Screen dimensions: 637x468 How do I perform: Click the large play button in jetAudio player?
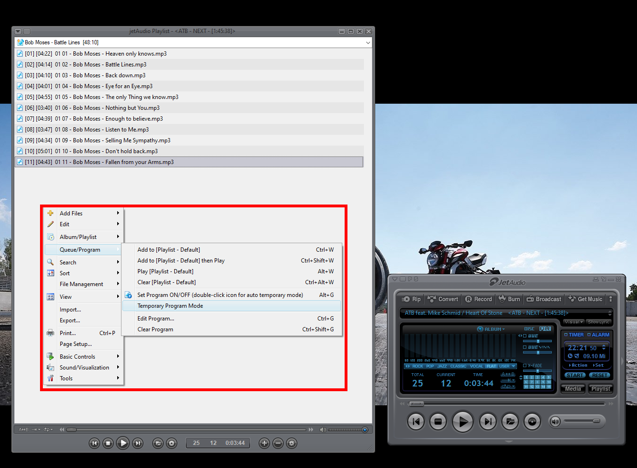pyautogui.click(x=463, y=421)
